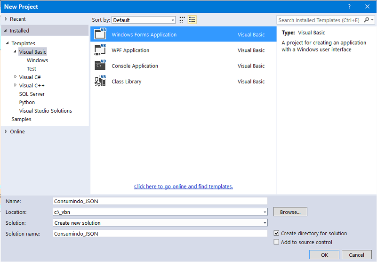This screenshot has height=262, width=377.
Task: Click the Cancel button
Action: tap(357, 255)
